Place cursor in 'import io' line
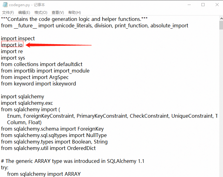The height and width of the screenshot is (177, 223). 12,45
